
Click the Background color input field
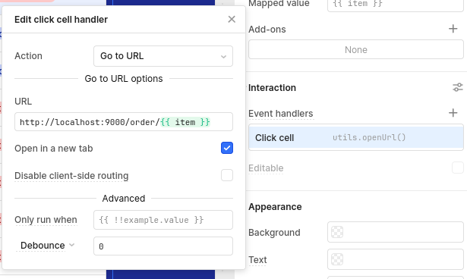[396, 232]
